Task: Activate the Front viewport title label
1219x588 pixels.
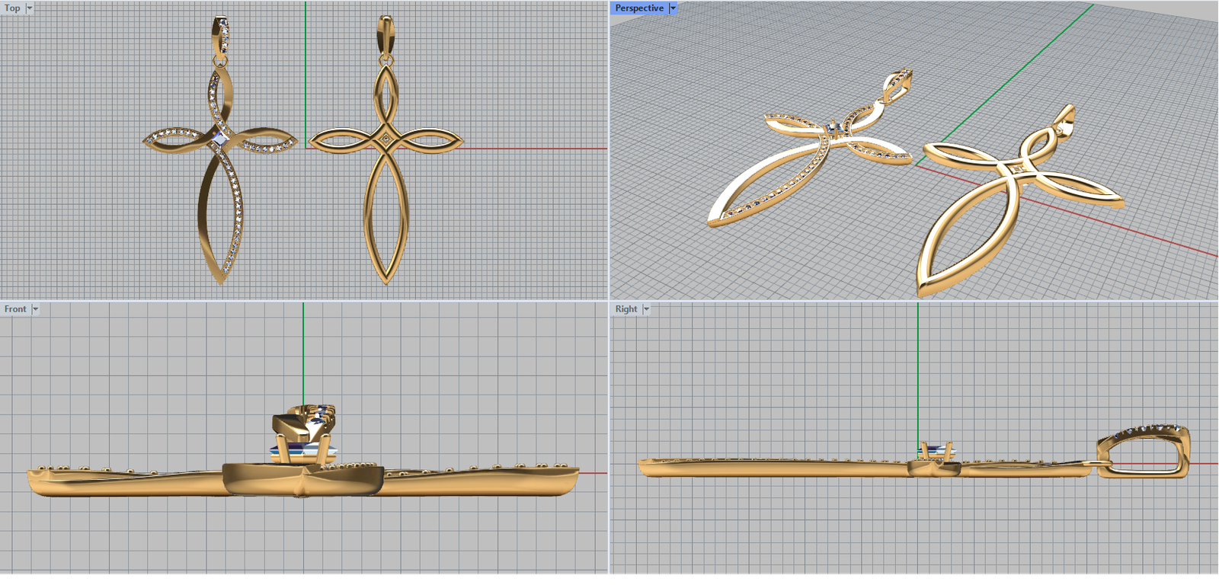Action: pos(14,309)
